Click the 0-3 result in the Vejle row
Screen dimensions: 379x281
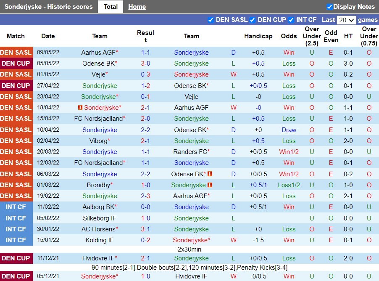pyautogui.click(x=145, y=74)
